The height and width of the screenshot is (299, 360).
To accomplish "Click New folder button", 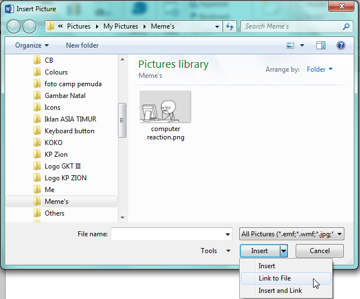I will click(x=82, y=45).
